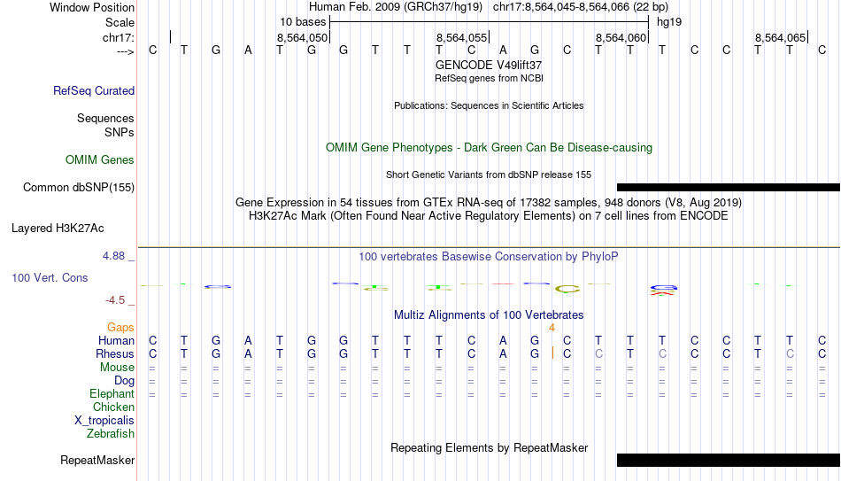The width and height of the screenshot is (841, 481).
Task: Click 100 vertebrates Basewise Conservation by PhyloP title
Action: 488,257
